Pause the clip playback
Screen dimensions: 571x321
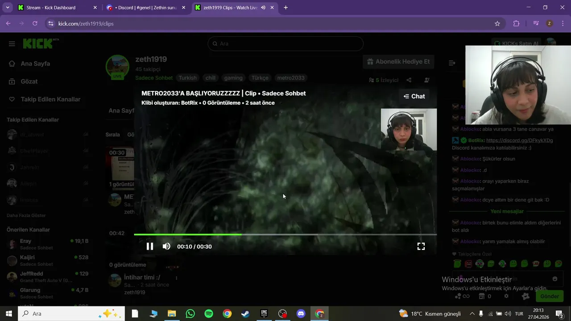[x=150, y=247]
